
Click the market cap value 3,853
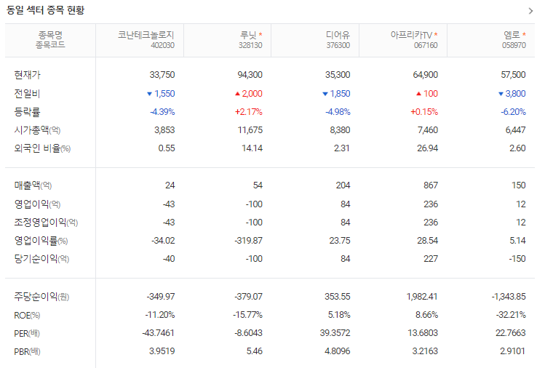[164, 130]
